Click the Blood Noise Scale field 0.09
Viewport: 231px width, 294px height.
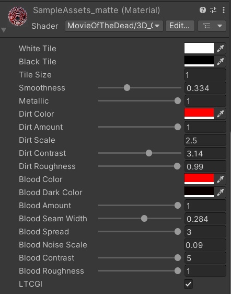[x=205, y=245]
